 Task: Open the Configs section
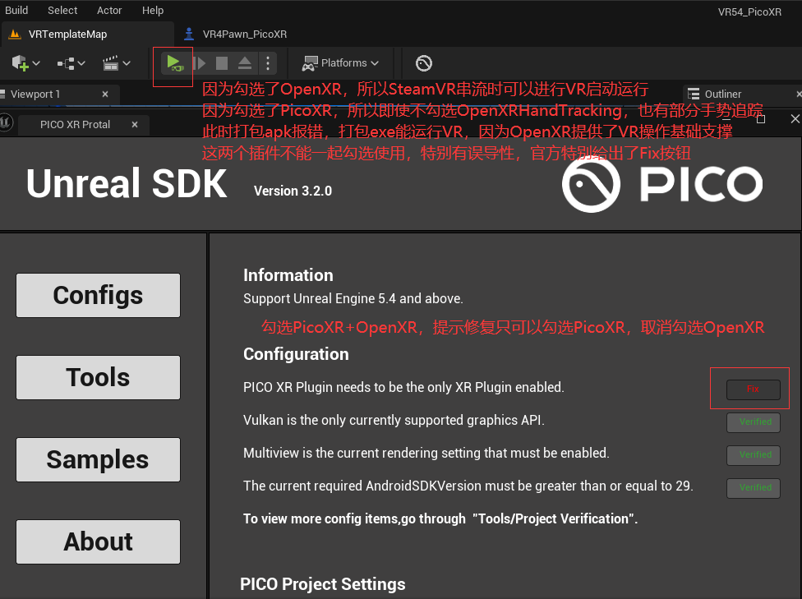click(99, 295)
